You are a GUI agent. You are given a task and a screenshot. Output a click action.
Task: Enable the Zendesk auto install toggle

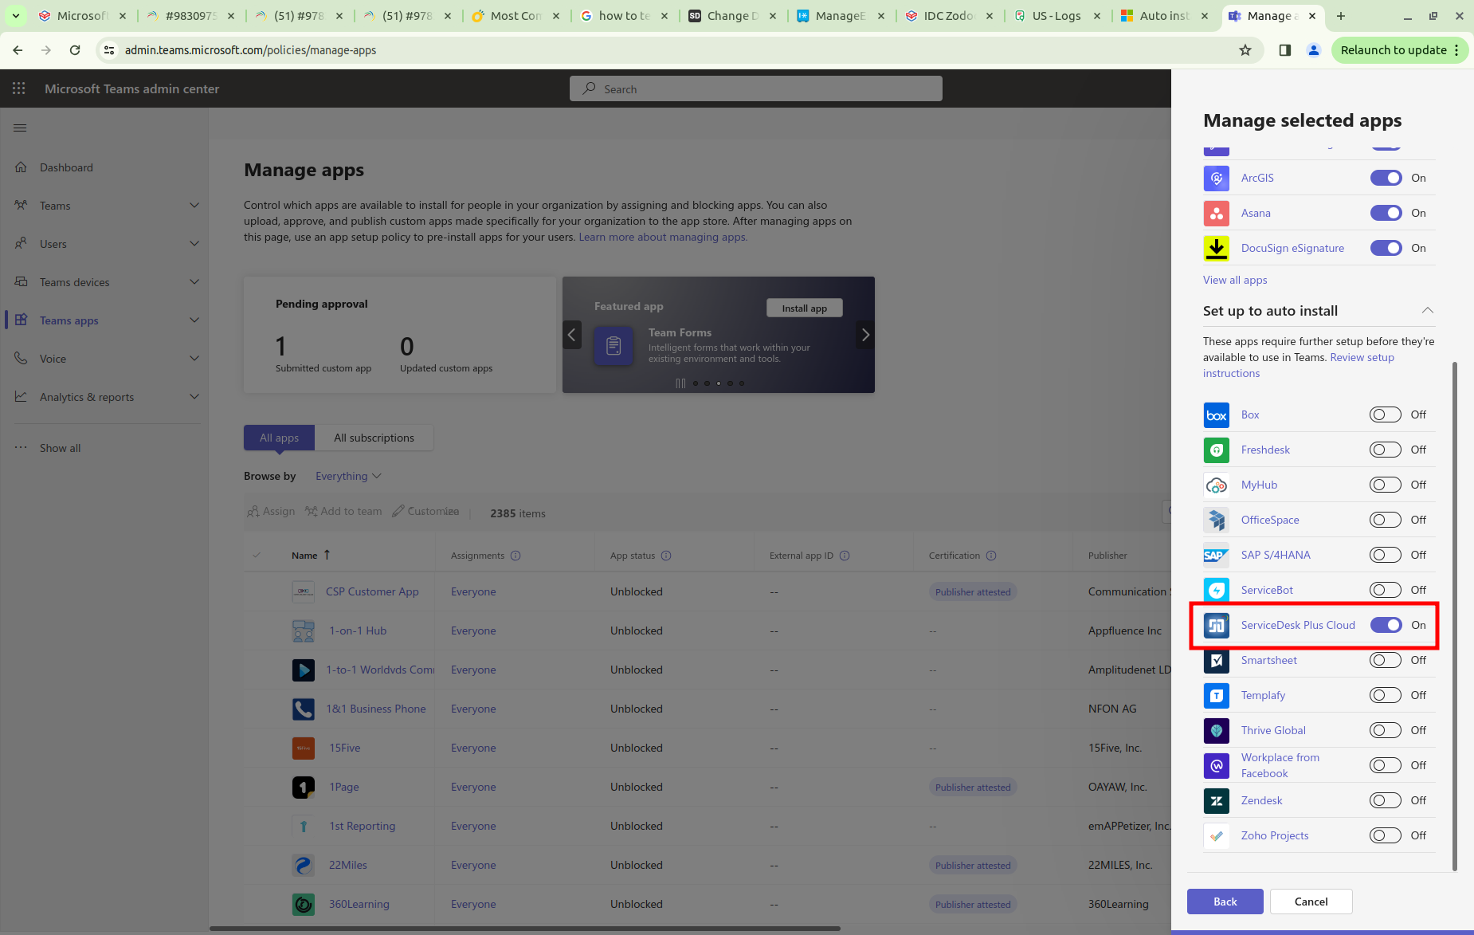[1386, 800]
